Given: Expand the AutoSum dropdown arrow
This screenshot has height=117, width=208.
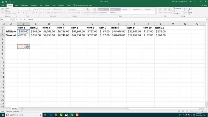Looking at the screenshot, I should tap(182, 8).
